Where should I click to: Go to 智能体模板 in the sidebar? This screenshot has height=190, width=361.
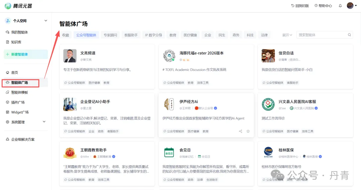click(x=19, y=92)
